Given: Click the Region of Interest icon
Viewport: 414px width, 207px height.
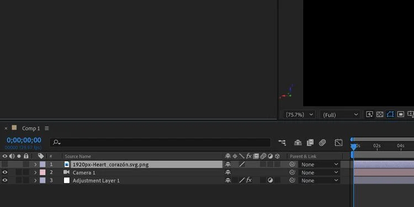Looking at the screenshot, I should pyautogui.click(x=401, y=114).
